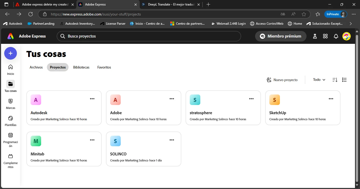Open Marcas in the sidebar

click(11, 104)
